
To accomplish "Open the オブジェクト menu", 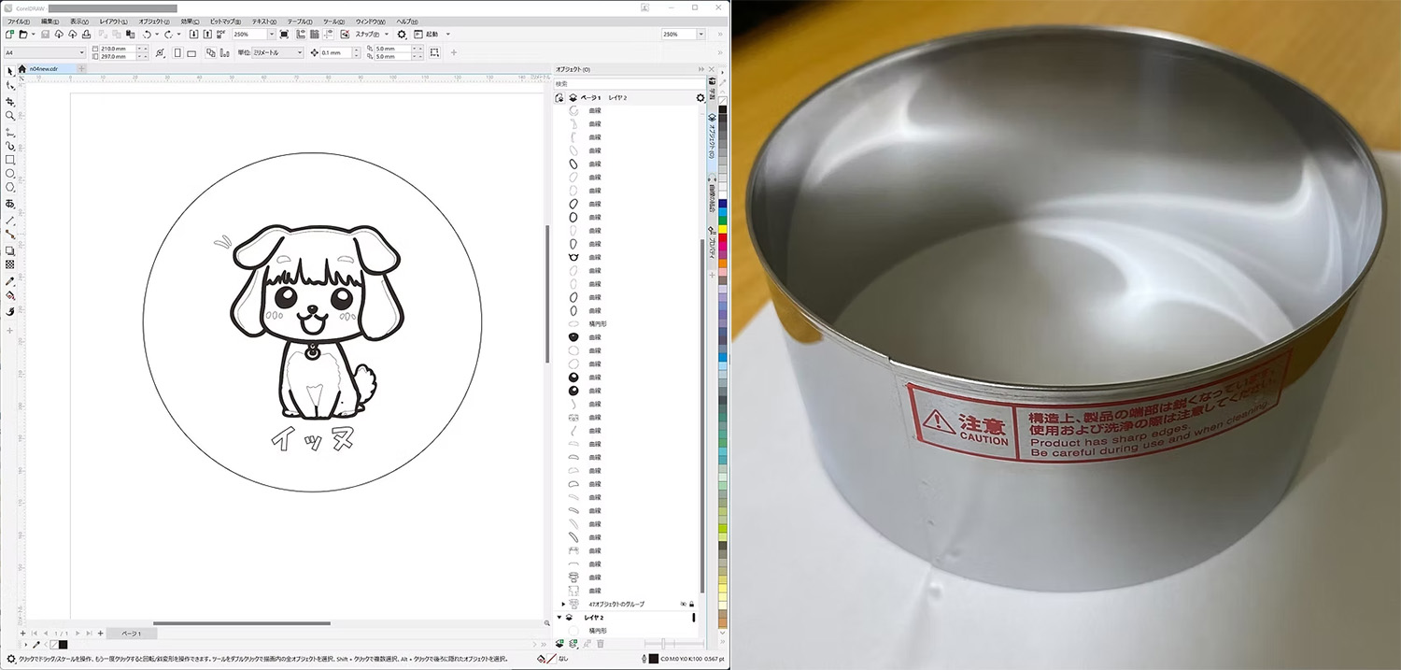I will 153,21.
